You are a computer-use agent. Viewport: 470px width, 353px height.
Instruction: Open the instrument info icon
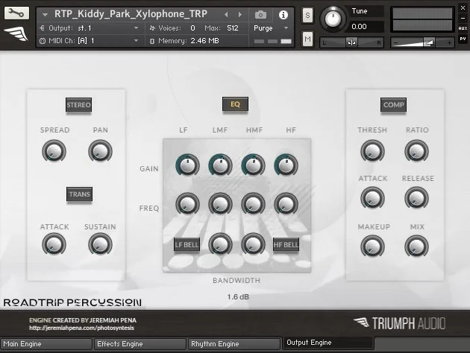[283, 15]
